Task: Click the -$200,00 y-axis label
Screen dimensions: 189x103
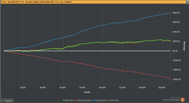Action: 177,60
